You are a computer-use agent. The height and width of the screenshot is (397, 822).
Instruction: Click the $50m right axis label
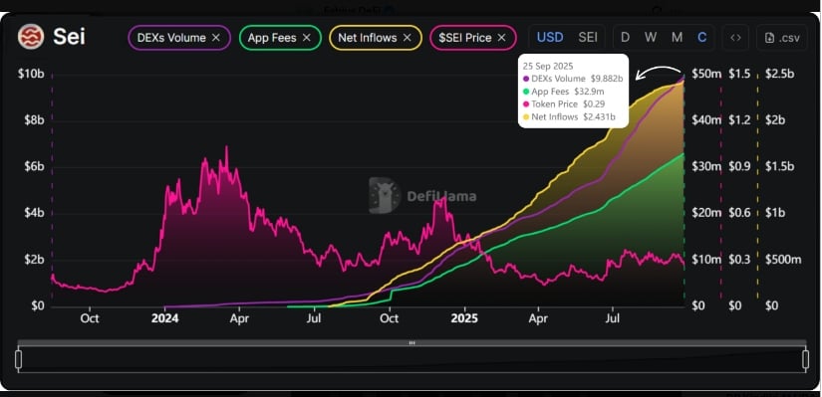(706, 74)
